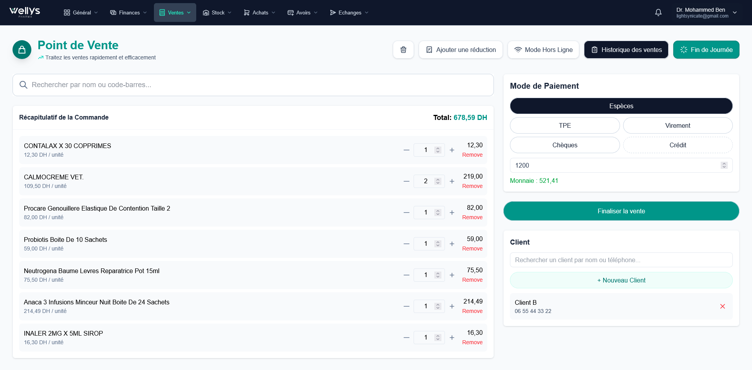752x370 pixels.
Task: Click the Wellys Pharma logo
Action: click(24, 12)
